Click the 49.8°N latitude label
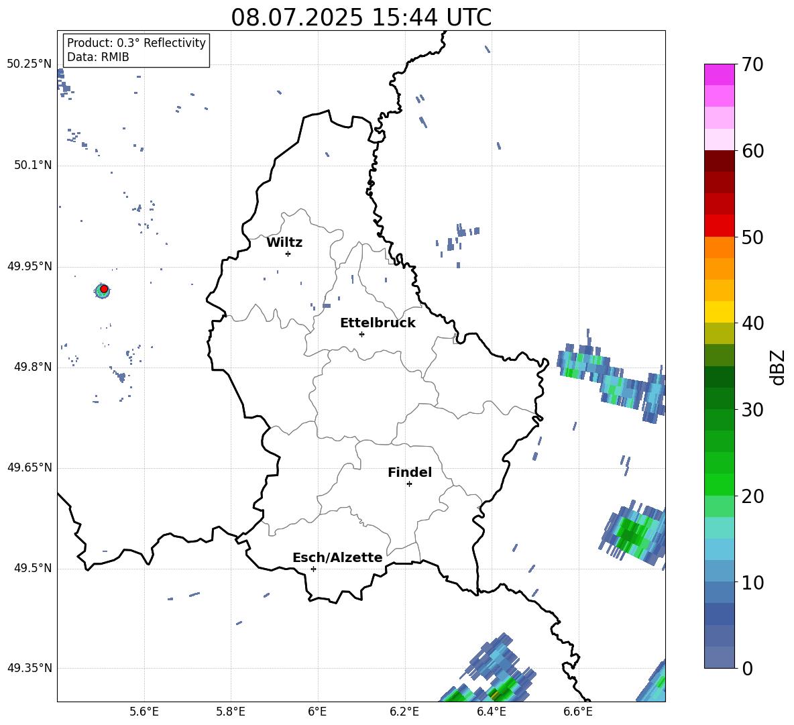The height and width of the screenshot is (725, 794). [33, 367]
